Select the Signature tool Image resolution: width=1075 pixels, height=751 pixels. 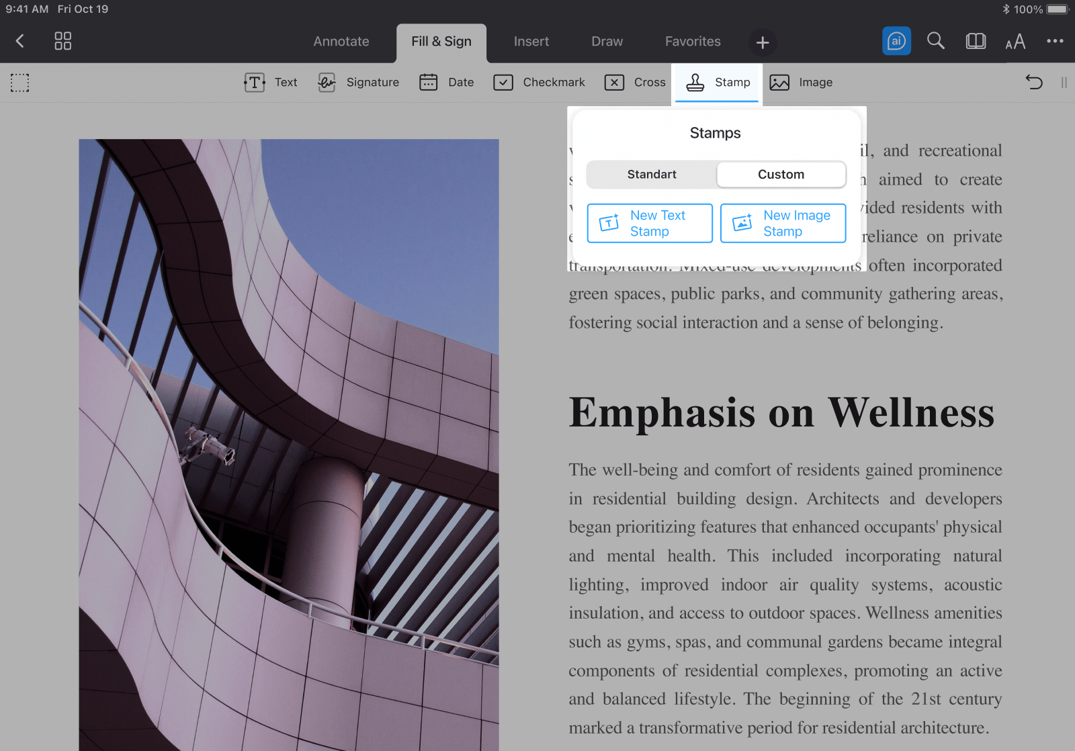tap(359, 83)
